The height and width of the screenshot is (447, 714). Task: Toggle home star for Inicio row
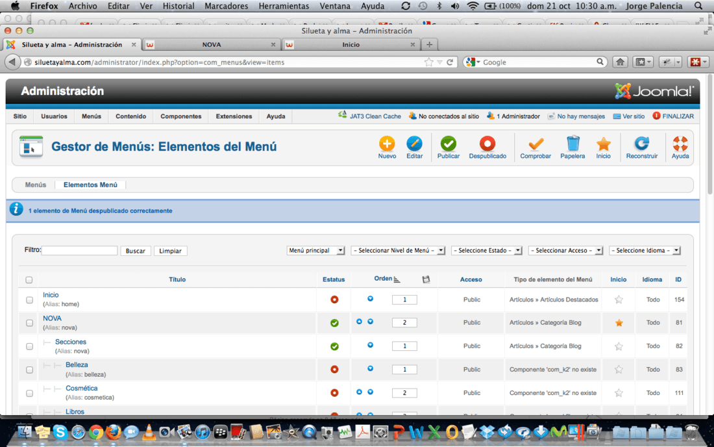click(x=619, y=300)
